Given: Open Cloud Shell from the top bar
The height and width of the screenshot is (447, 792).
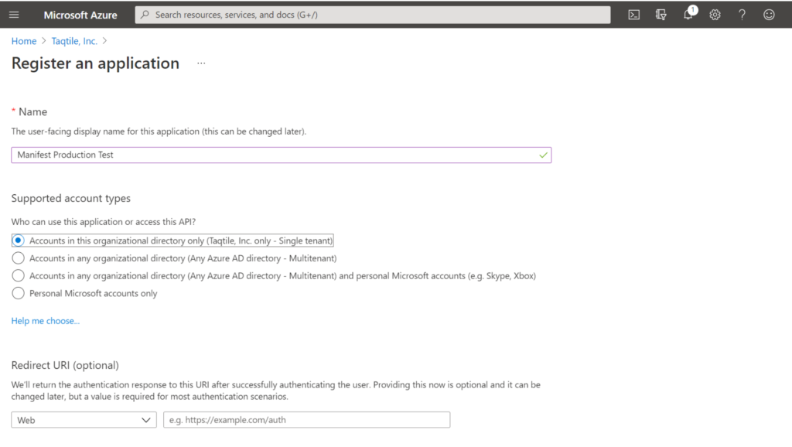Looking at the screenshot, I should [634, 15].
